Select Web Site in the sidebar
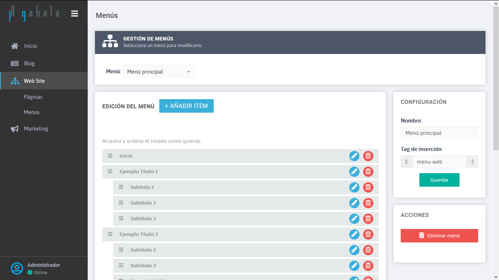 coord(44,81)
